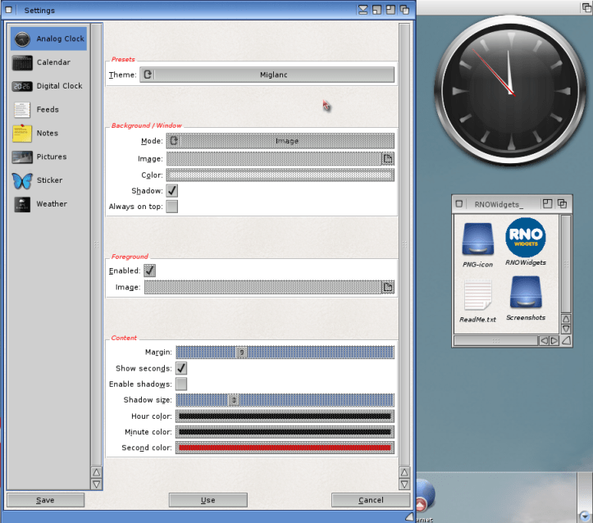The width and height of the screenshot is (593, 523).
Task: Open the ReadMe.txt file
Action: tap(477, 295)
